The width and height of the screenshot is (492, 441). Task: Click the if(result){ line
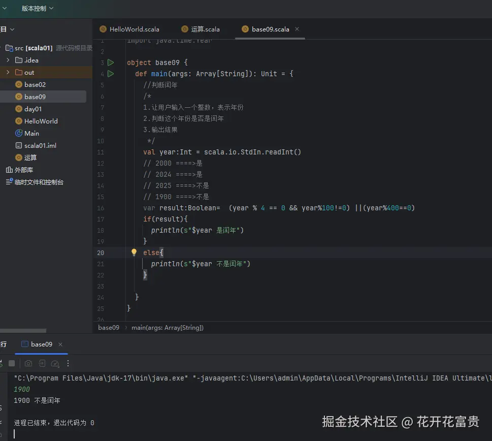click(165, 219)
